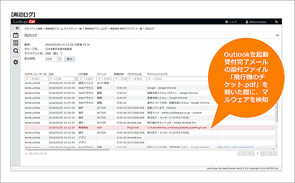The image size is (295, 183).
Task: Open the calendar icon in sidebar
Action: click(16, 35)
